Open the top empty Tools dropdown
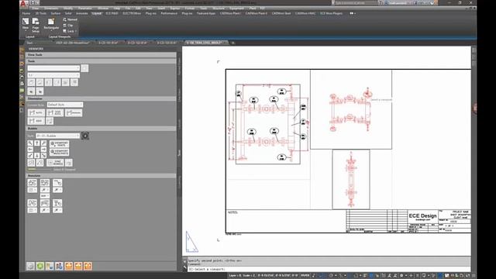Image resolution: width=496 pixels, height=279 pixels. point(53,68)
